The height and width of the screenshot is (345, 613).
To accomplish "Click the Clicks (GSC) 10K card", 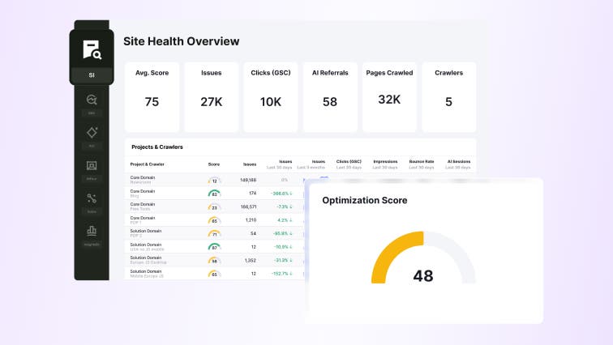I will (271, 97).
